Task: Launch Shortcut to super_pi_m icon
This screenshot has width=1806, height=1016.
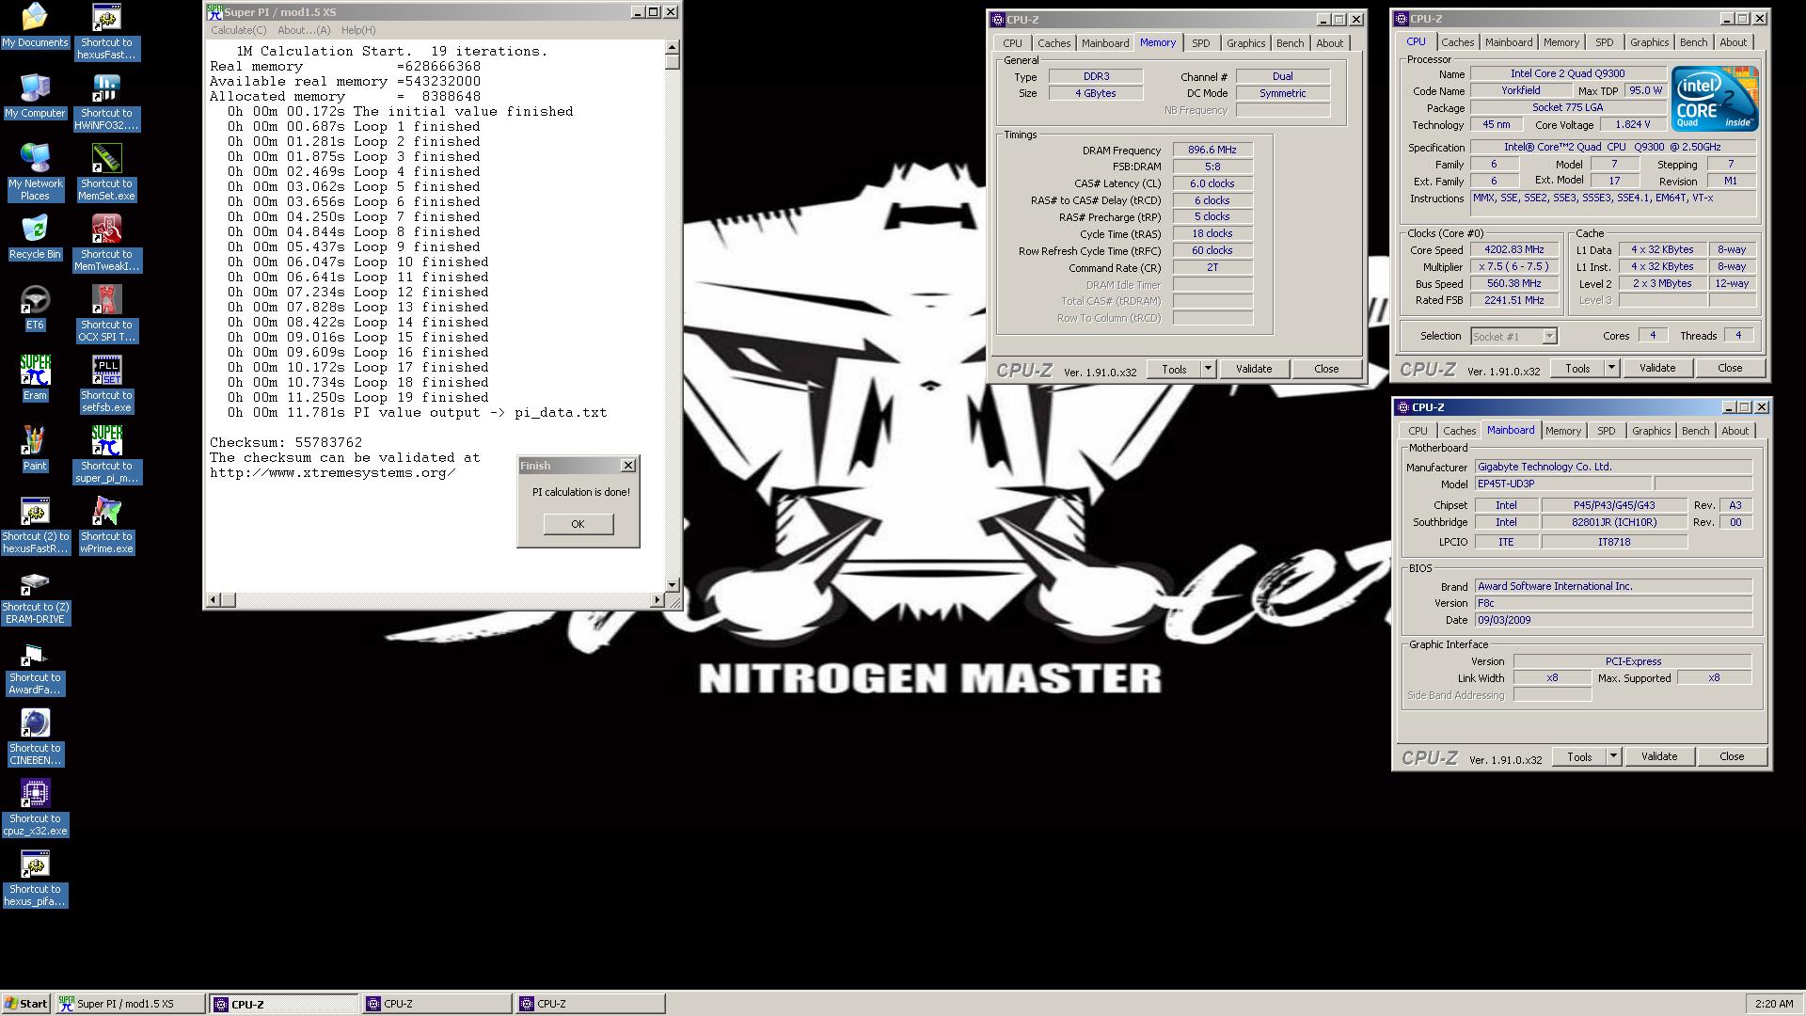Action: tap(106, 455)
